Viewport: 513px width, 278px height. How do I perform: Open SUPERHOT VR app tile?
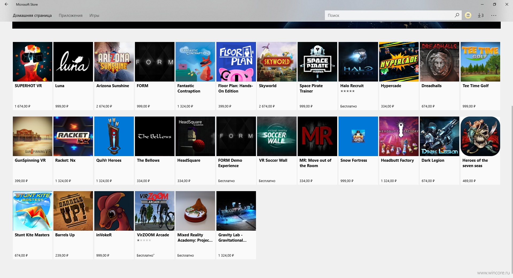(33, 76)
